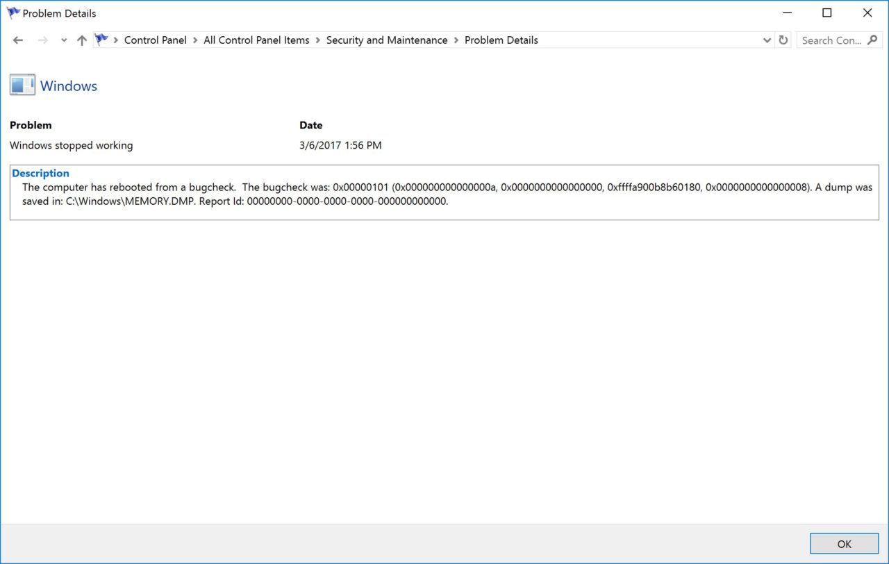Click the title bar flag icon
The width and height of the screenshot is (889, 564).
(x=13, y=13)
